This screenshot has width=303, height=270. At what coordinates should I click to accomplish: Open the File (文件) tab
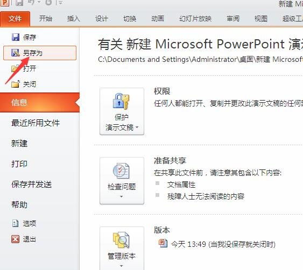(x=15, y=19)
